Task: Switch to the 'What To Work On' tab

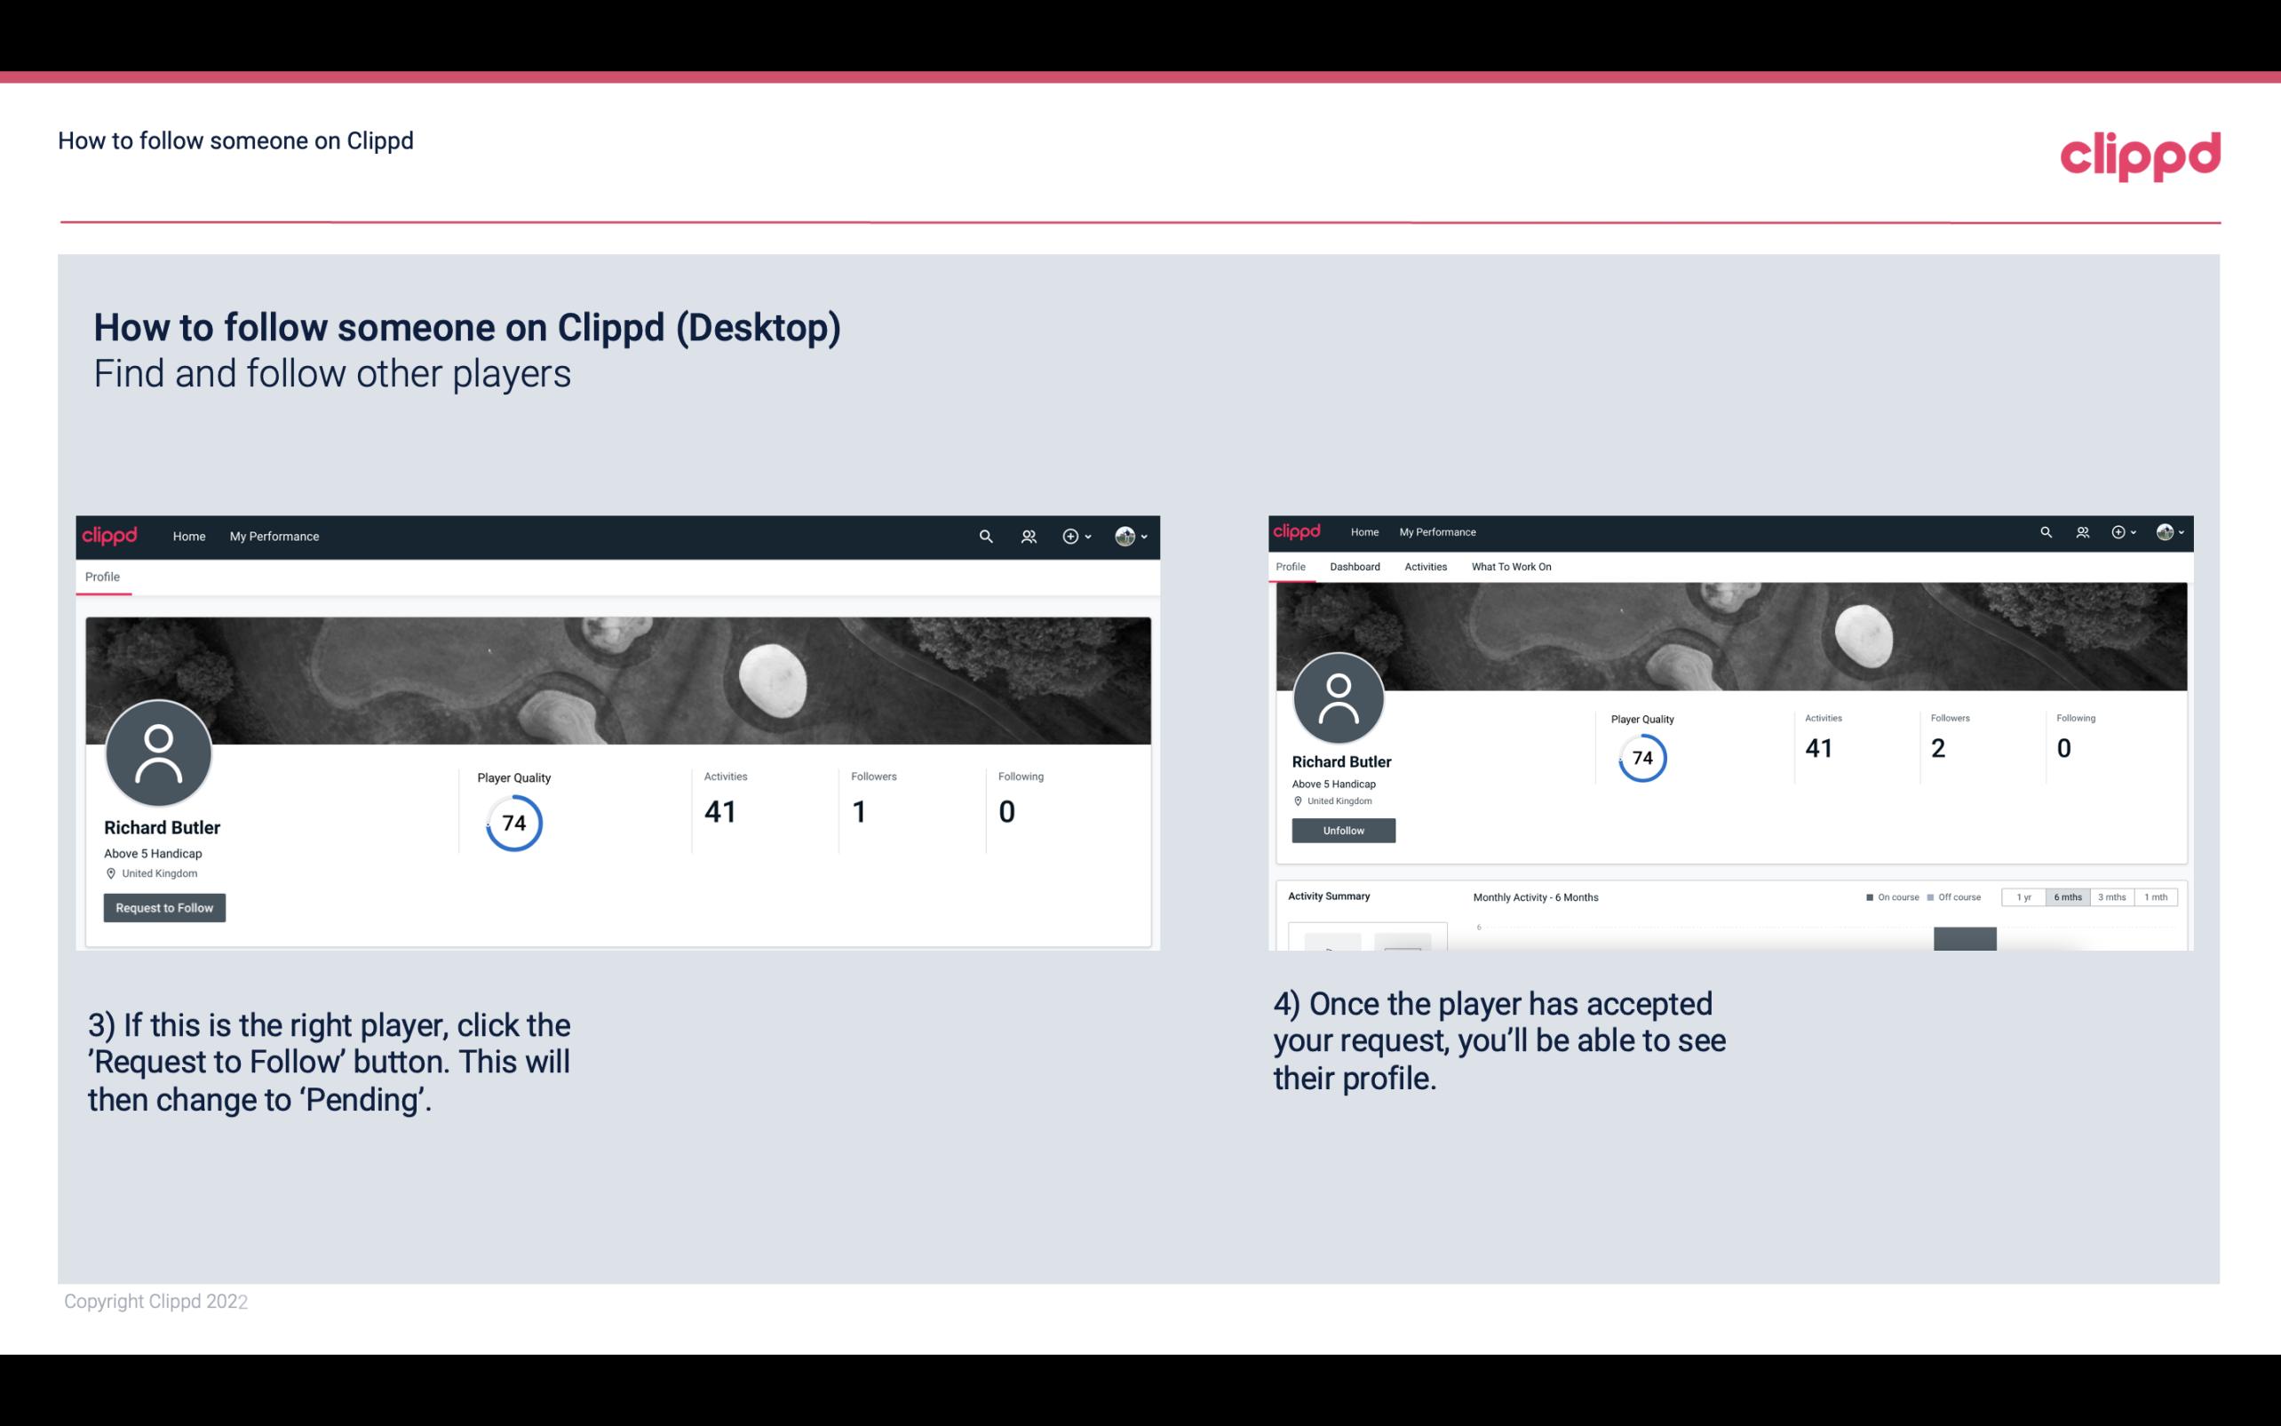Action: [1511, 567]
